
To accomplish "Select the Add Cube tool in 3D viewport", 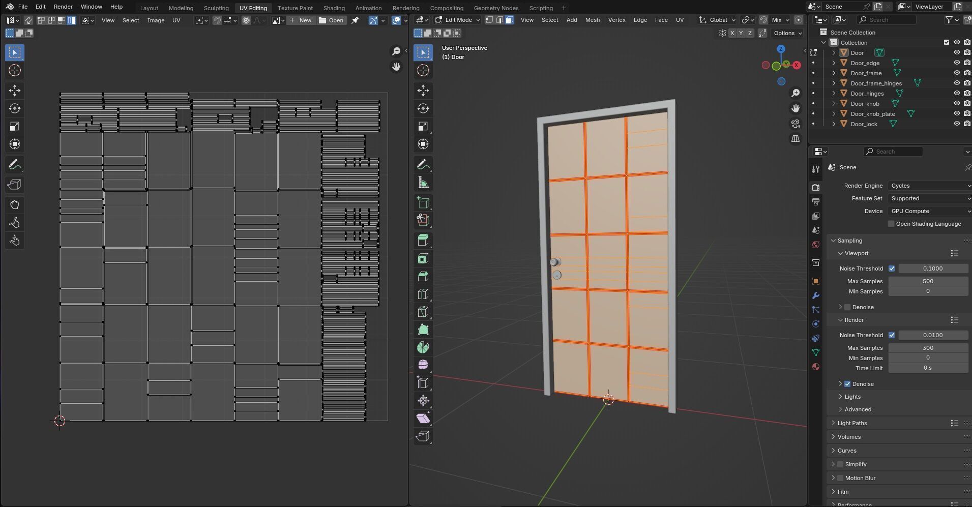I will [x=423, y=202].
